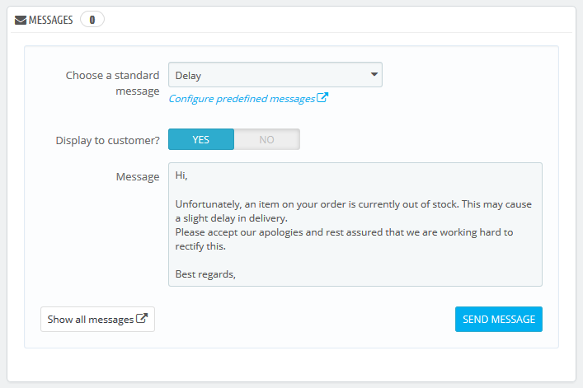This screenshot has width=583, height=388.
Task: Open Show all messages button
Action: click(97, 319)
